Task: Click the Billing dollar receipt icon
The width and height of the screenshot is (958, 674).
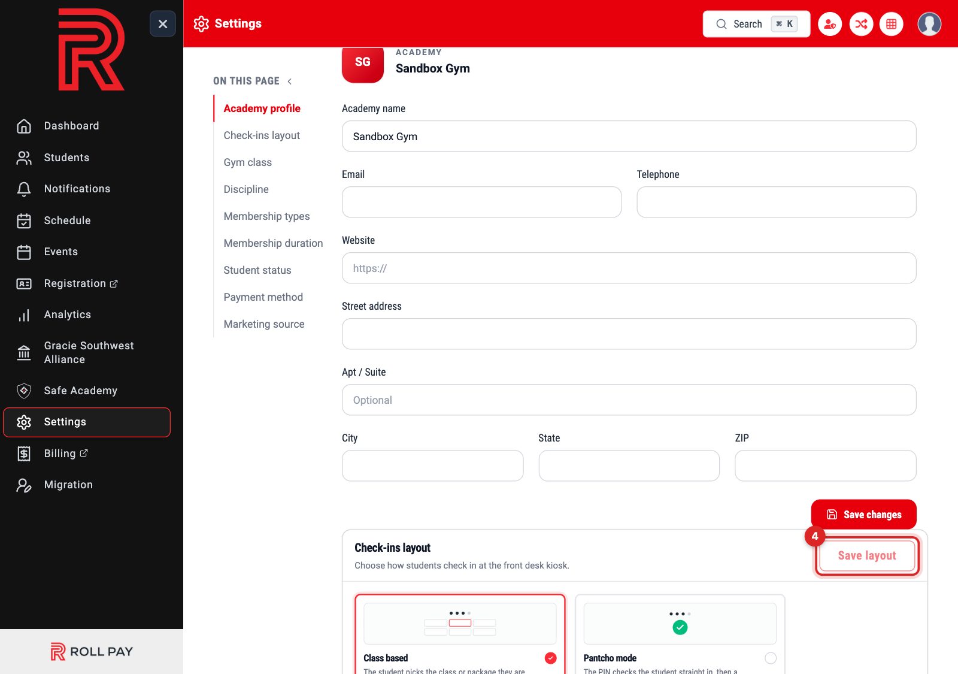Action: click(24, 454)
